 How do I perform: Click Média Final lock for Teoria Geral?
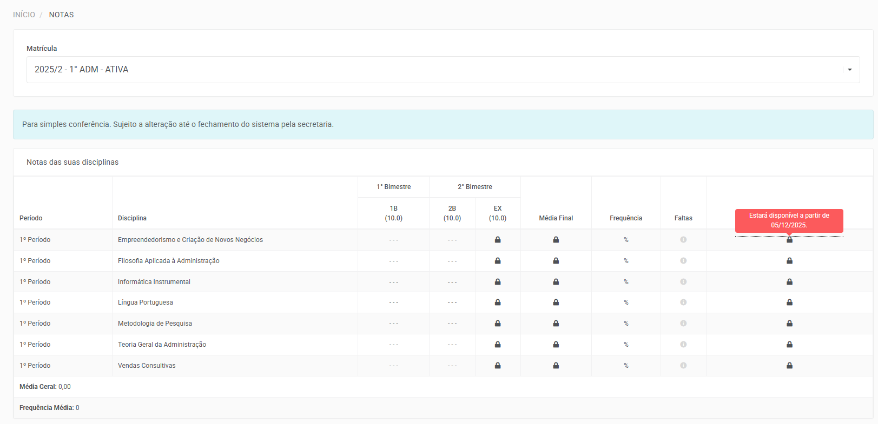(556, 345)
